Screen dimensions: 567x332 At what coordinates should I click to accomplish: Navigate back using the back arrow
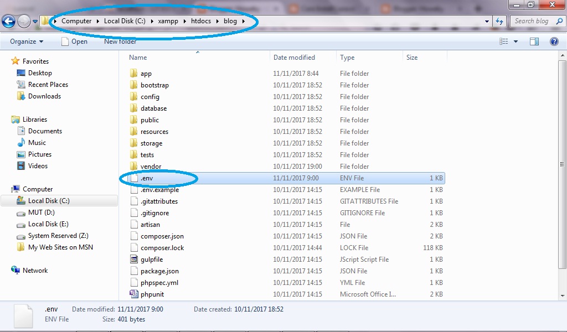[8, 20]
